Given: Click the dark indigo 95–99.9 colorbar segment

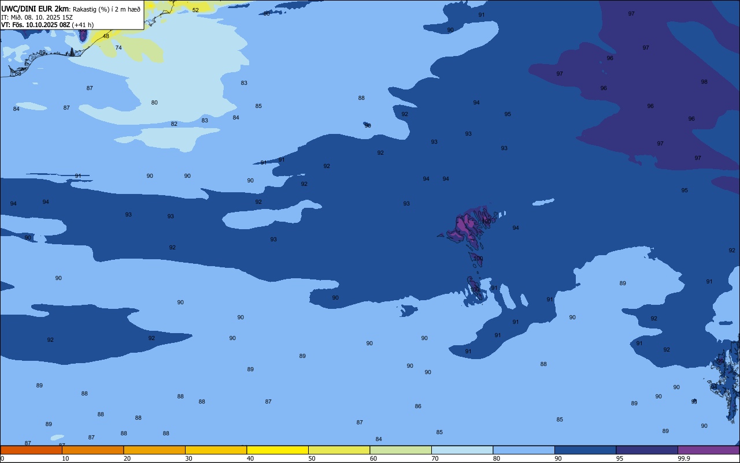Looking at the screenshot, I should click(647, 450).
